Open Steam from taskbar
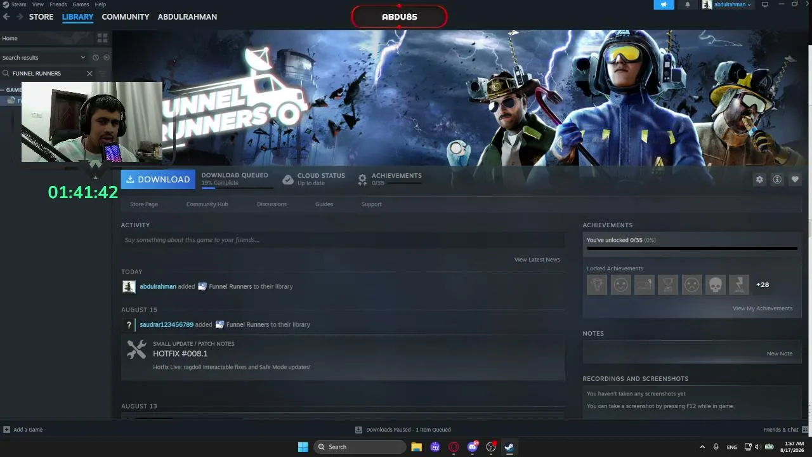 click(x=509, y=447)
